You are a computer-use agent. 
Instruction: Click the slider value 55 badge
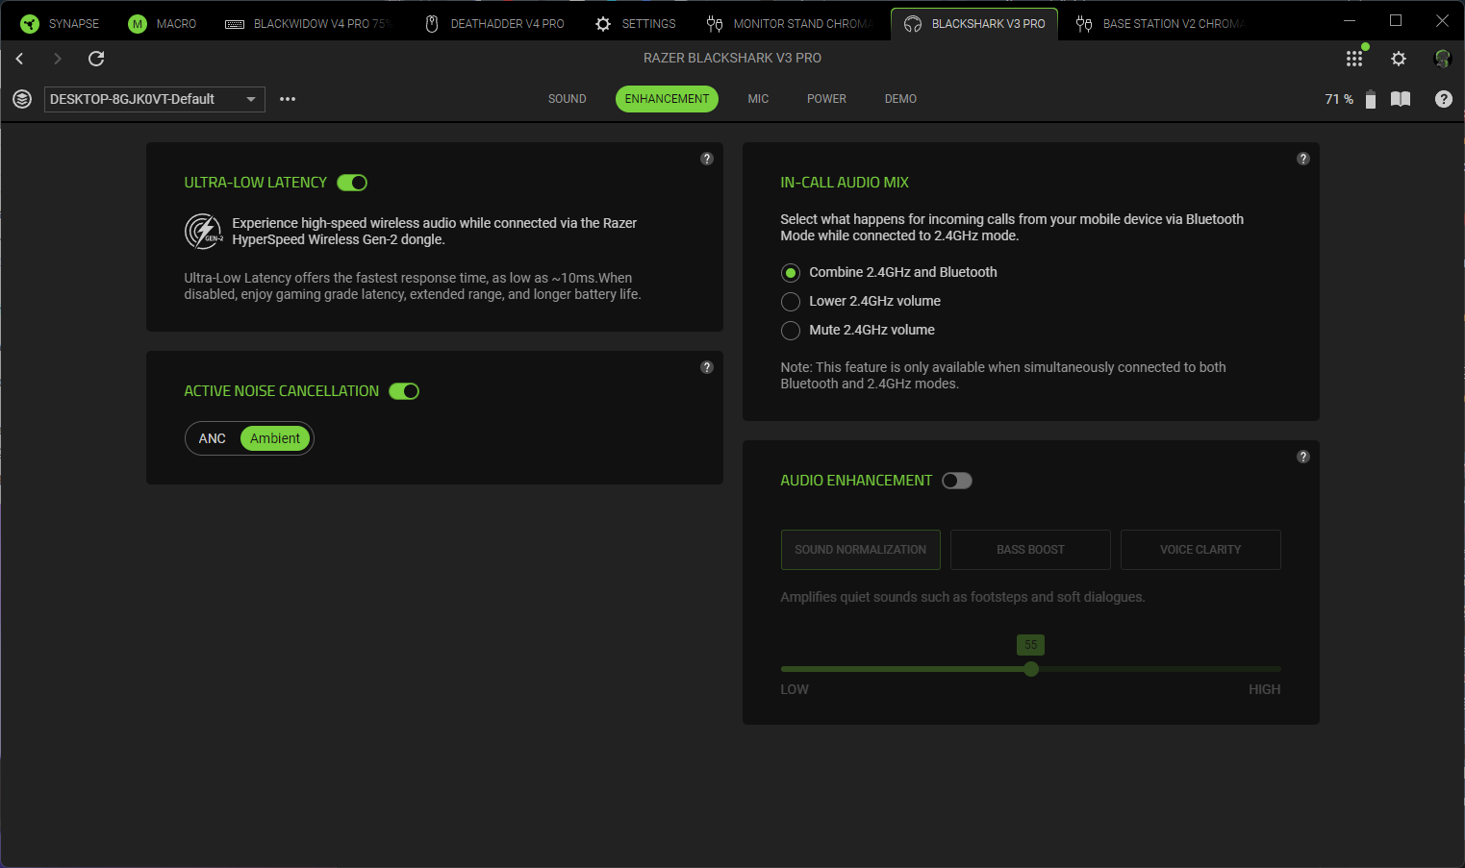coord(1031,645)
